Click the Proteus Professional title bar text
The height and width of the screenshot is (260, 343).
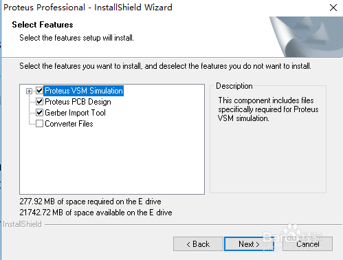pos(88,8)
